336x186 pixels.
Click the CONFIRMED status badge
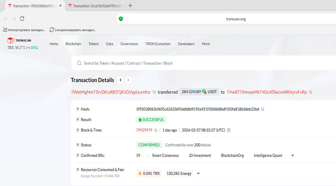[x=149, y=145]
